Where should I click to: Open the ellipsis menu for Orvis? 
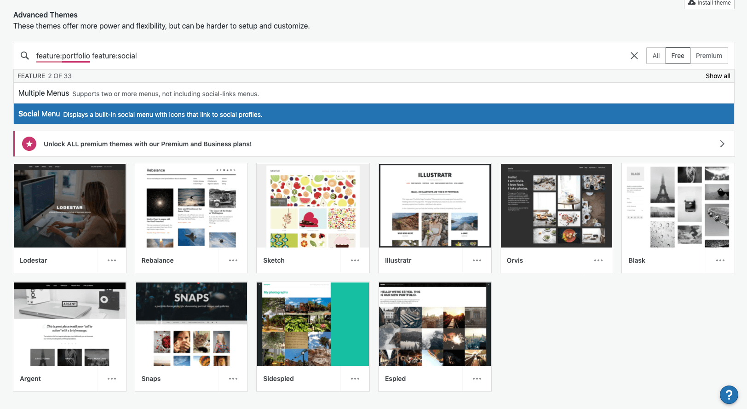[598, 260]
